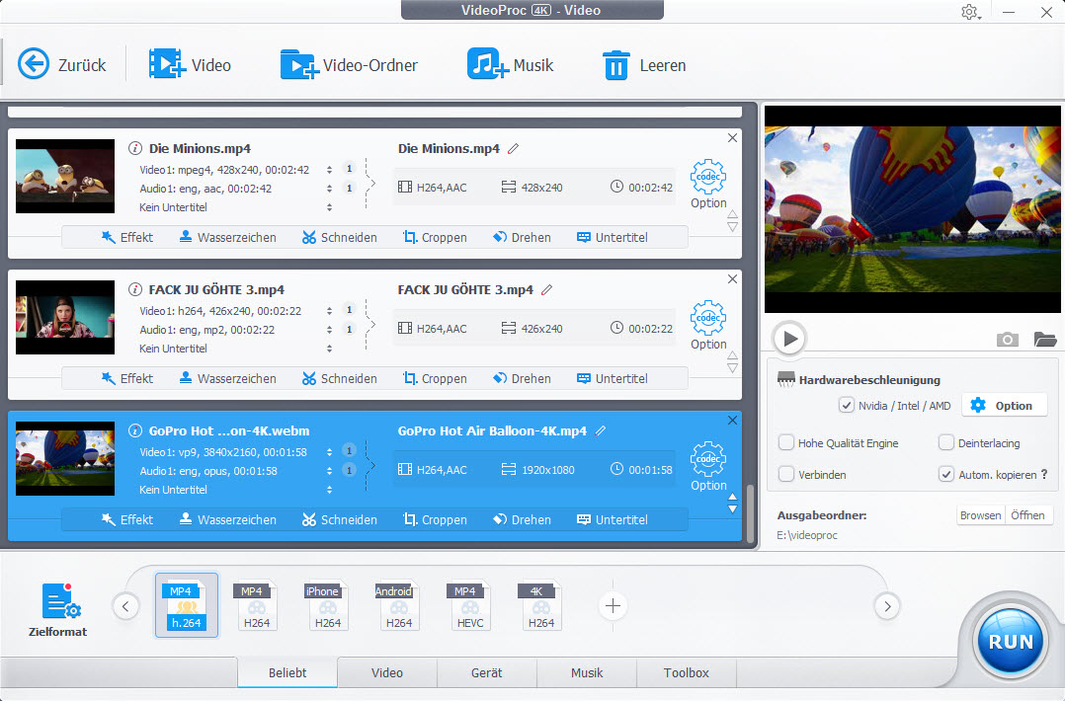The width and height of the screenshot is (1065, 701).
Task: Select the FACK JU GÖHTE 3 thumbnail
Action: point(65,317)
